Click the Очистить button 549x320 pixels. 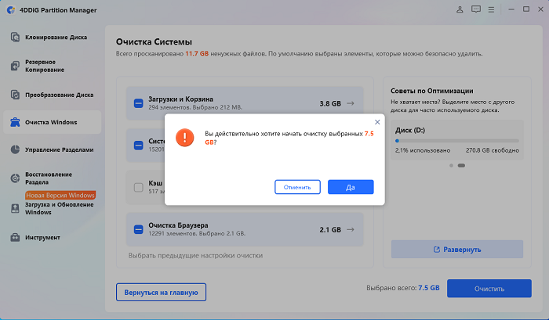click(x=489, y=289)
